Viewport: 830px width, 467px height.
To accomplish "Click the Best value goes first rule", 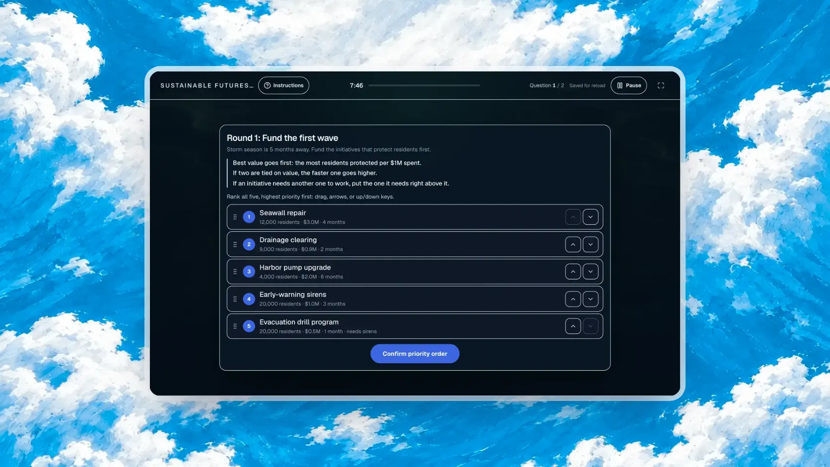I will coord(327,163).
